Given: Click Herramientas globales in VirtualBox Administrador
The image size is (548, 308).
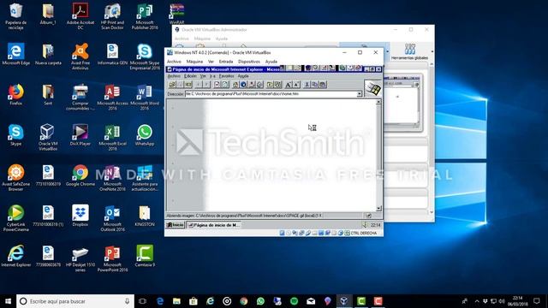Looking at the screenshot, I should click(x=409, y=51).
